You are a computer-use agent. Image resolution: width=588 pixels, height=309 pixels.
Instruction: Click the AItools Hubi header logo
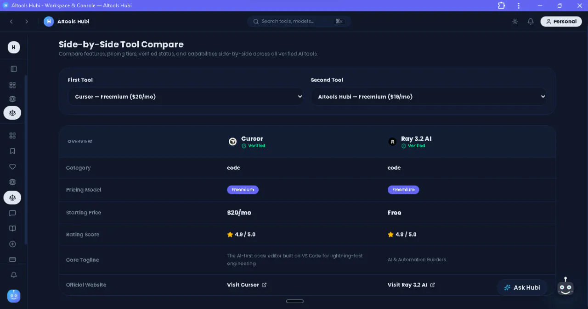coord(49,22)
